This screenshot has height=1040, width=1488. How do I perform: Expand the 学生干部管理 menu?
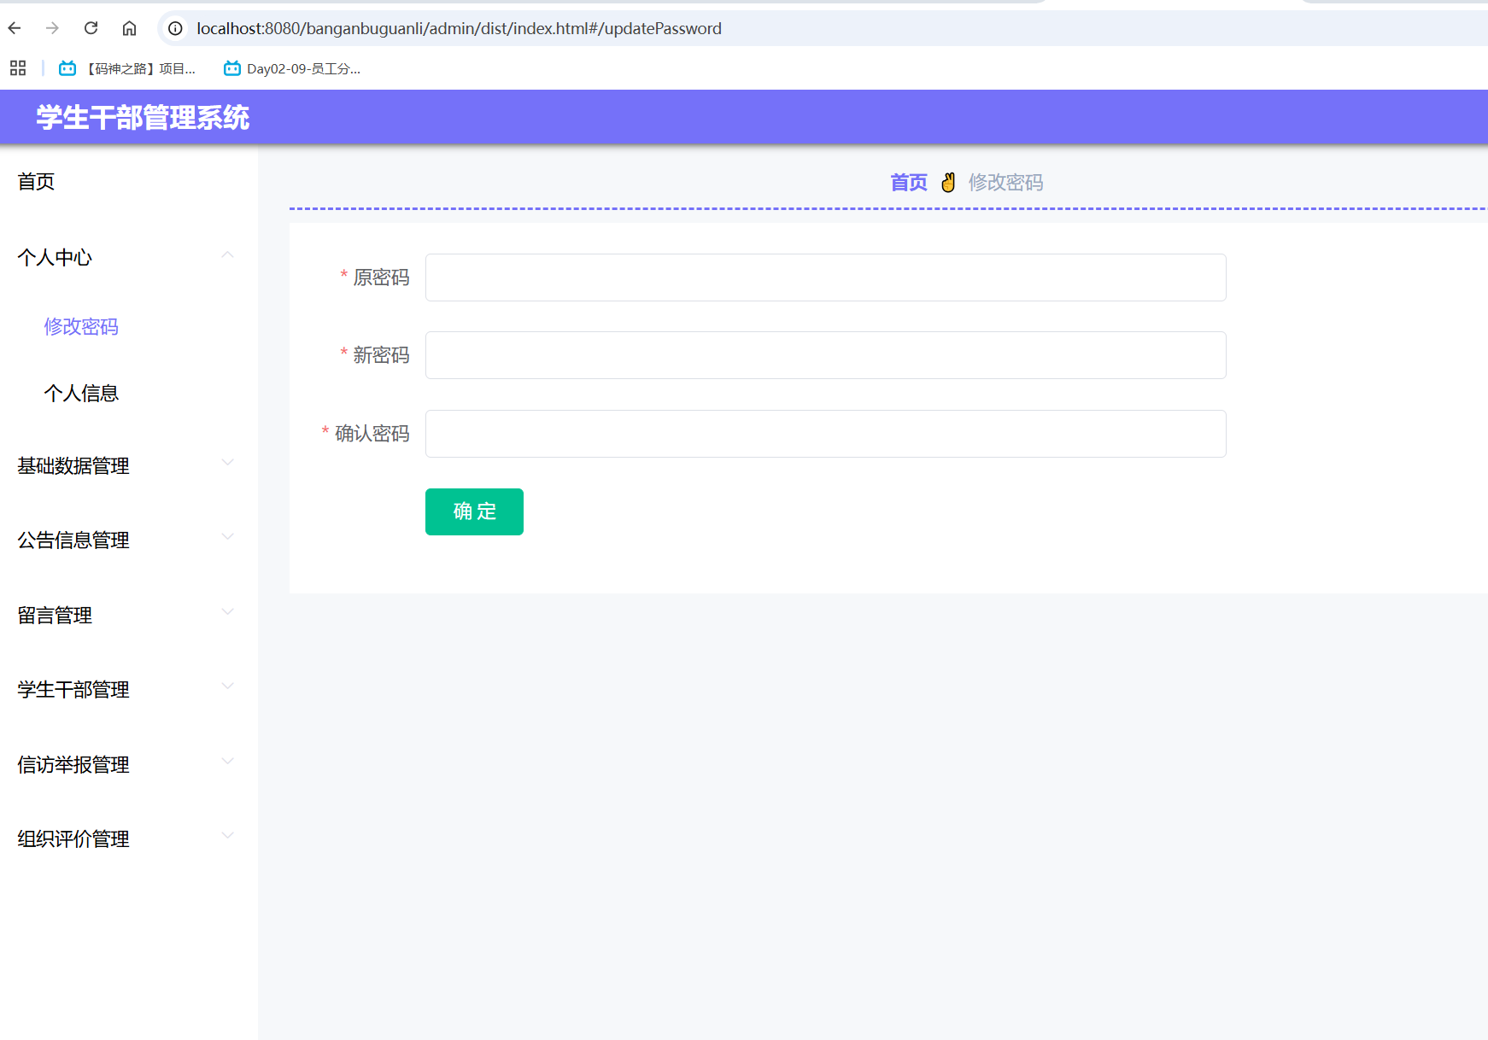click(128, 689)
